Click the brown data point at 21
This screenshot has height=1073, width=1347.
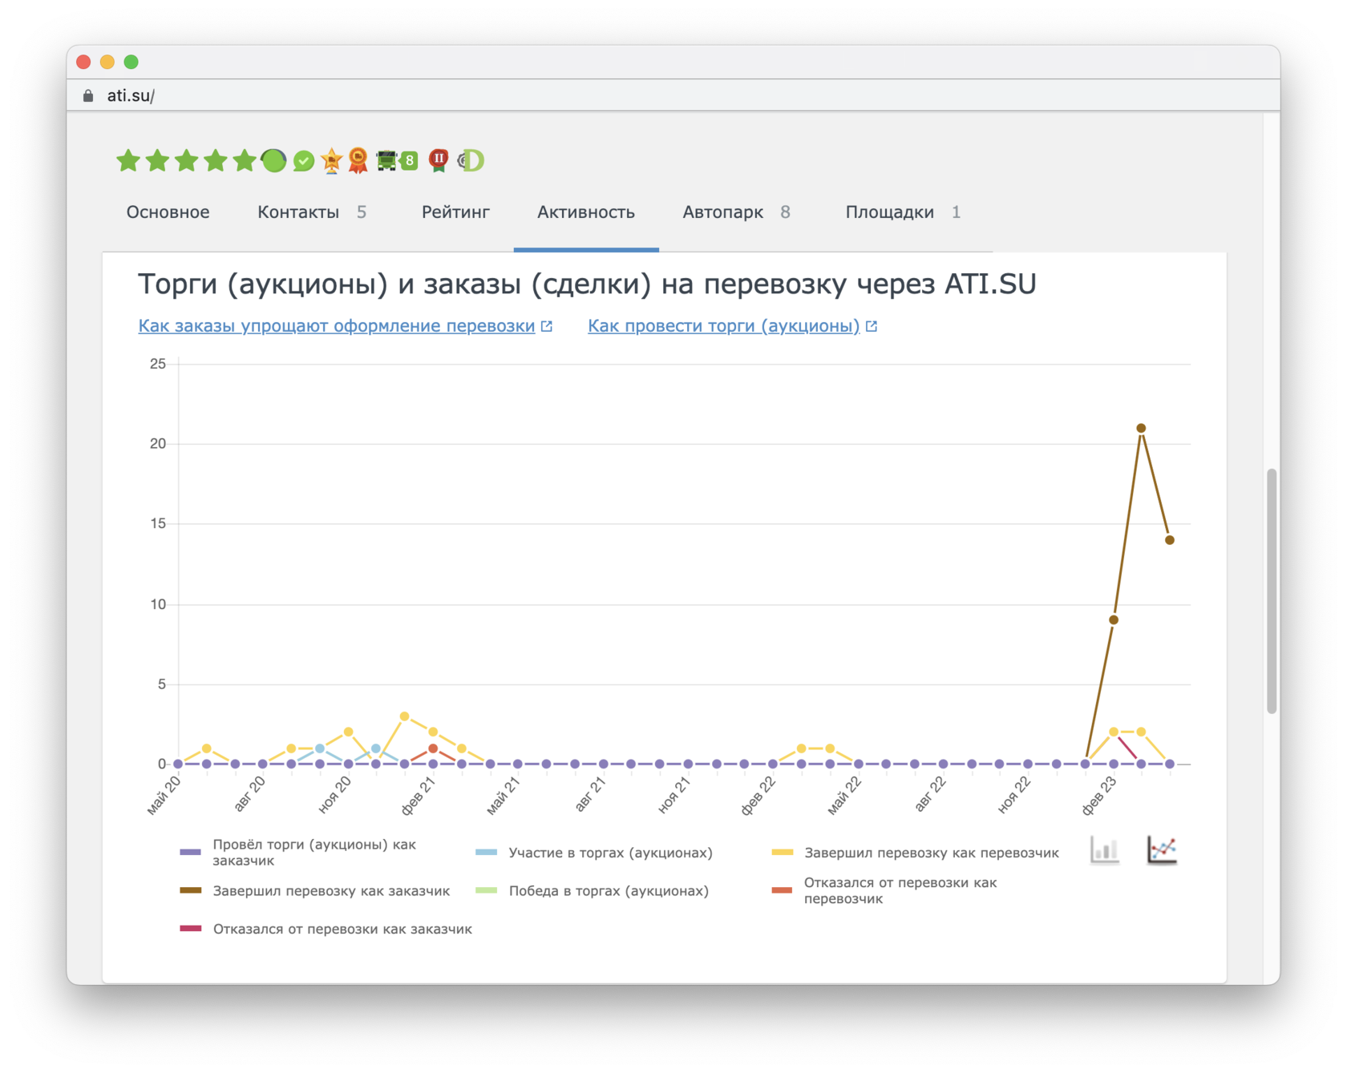click(1141, 428)
